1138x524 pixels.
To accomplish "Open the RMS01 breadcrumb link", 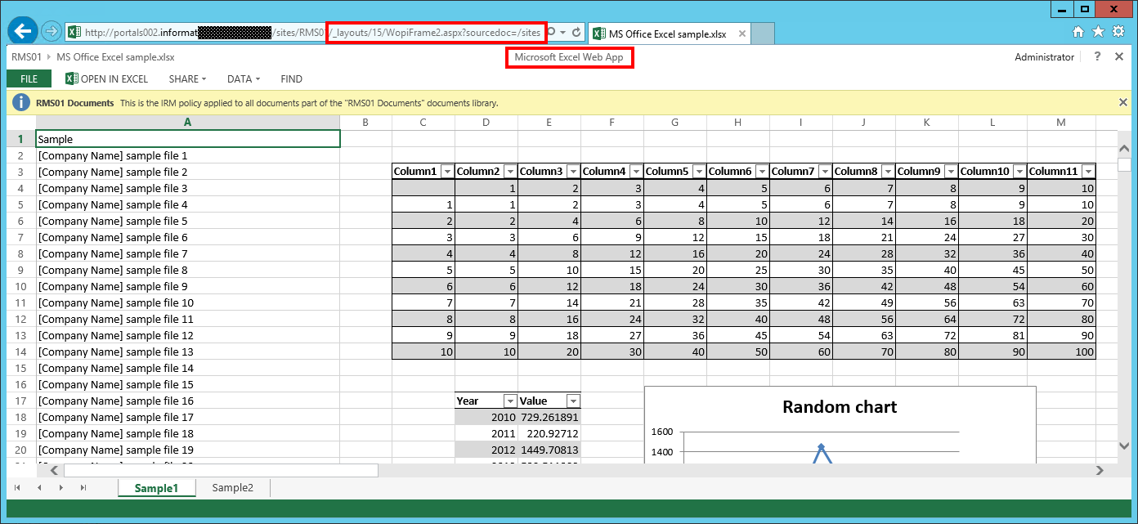I will (26, 57).
